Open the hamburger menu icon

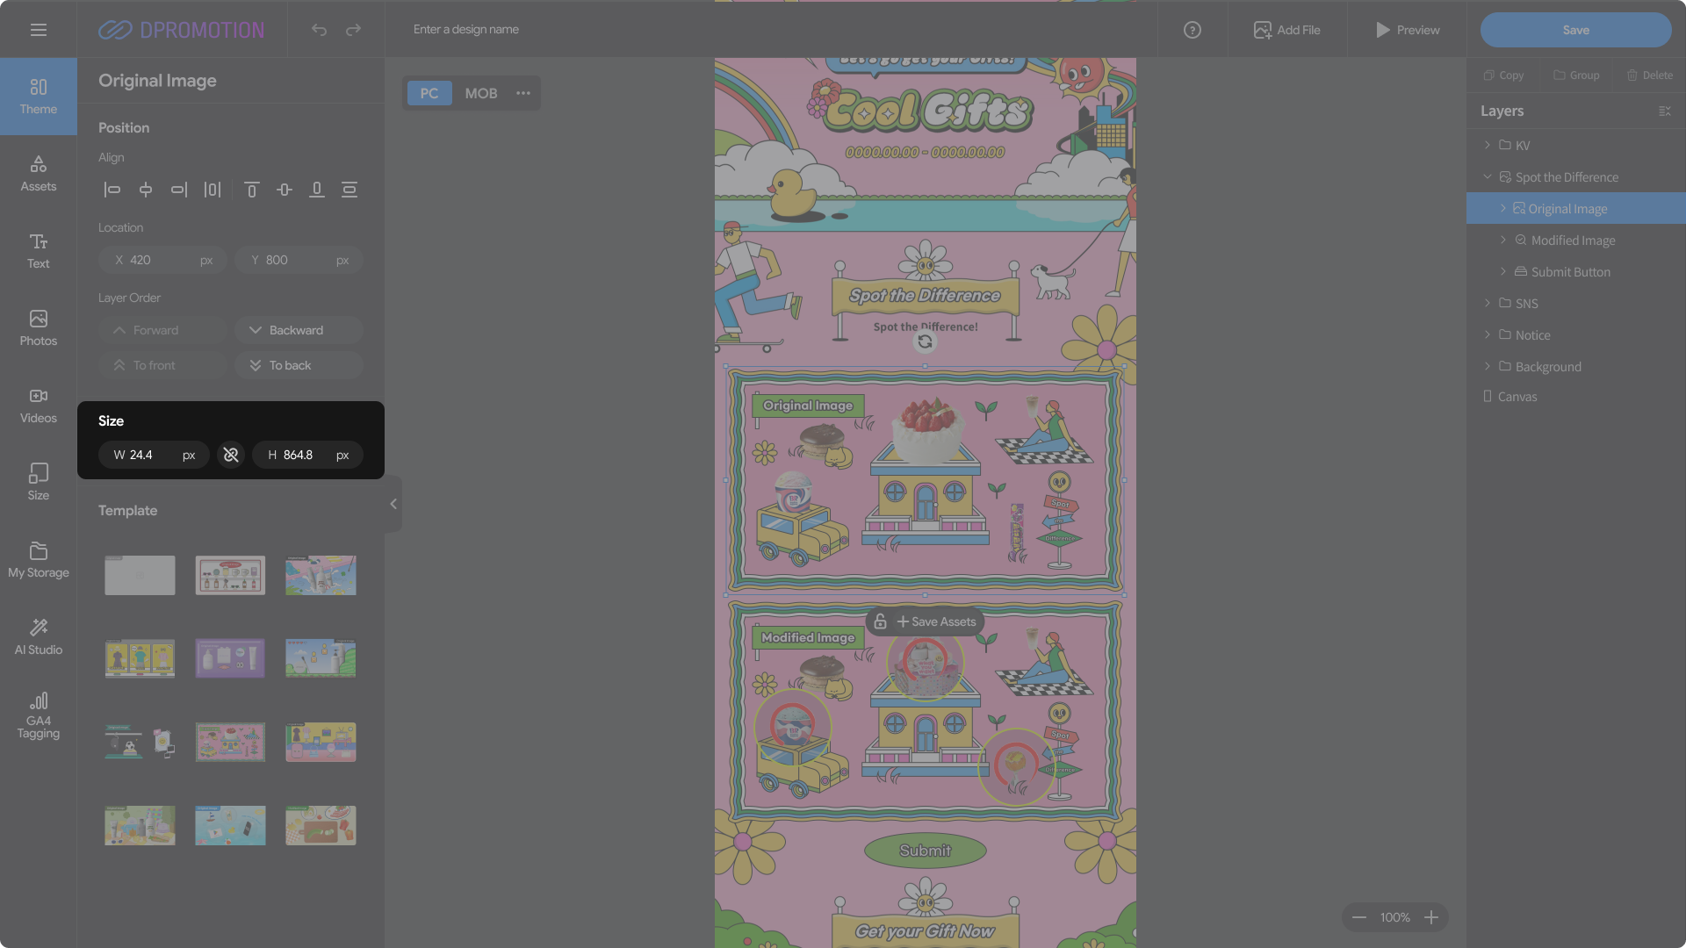(x=39, y=30)
